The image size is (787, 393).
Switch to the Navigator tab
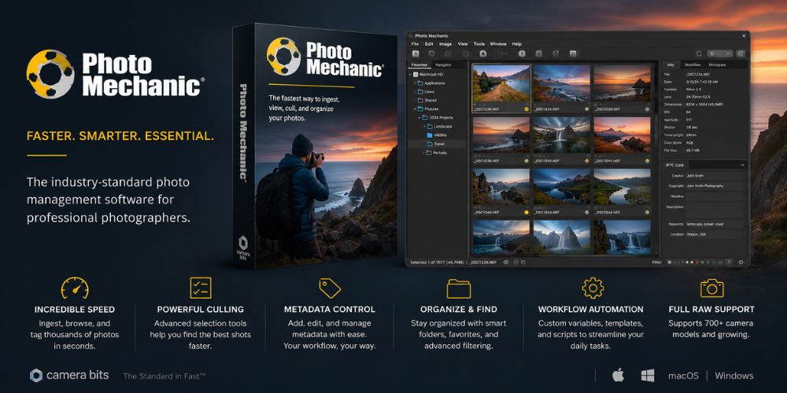click(443, 65)
